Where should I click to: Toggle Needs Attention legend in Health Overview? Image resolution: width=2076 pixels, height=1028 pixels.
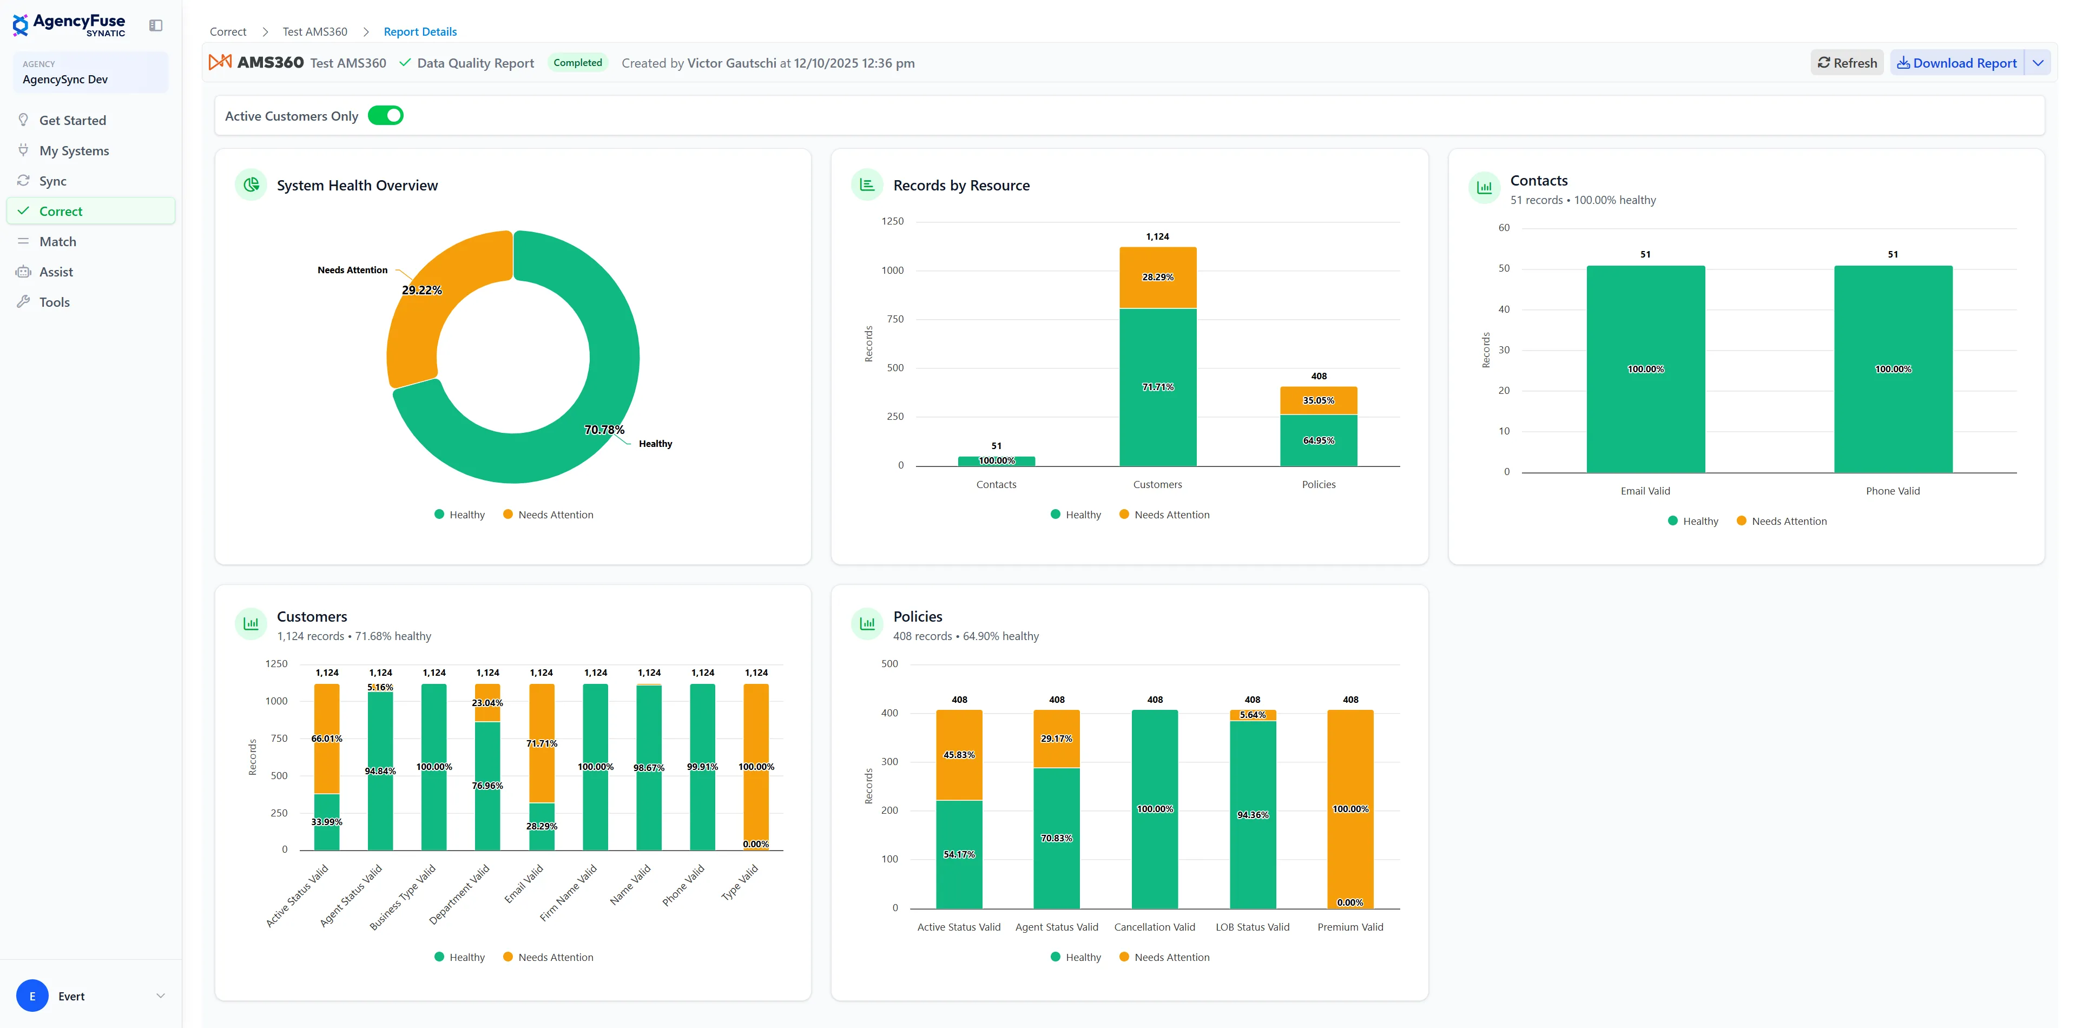pyautogui.click(x=548, y=515)
